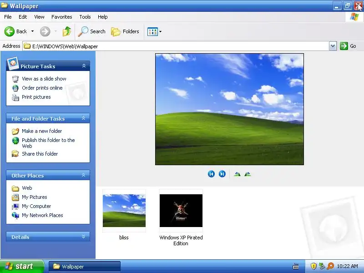Image resolution: width=364 pixels, height=273 pixels.
Task: Click the Share this folder icon
Action: [15, 154]
